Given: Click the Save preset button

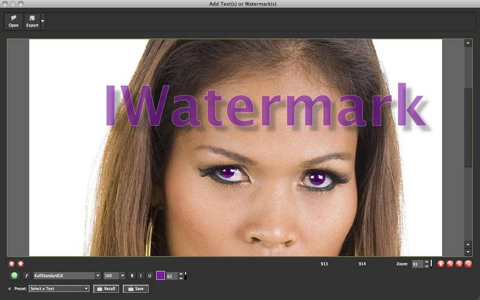Looking at the screenshot, I should (x=136, y=289).
